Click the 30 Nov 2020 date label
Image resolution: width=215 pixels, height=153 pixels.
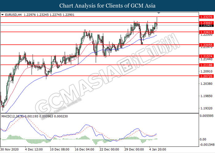point(10,149)
